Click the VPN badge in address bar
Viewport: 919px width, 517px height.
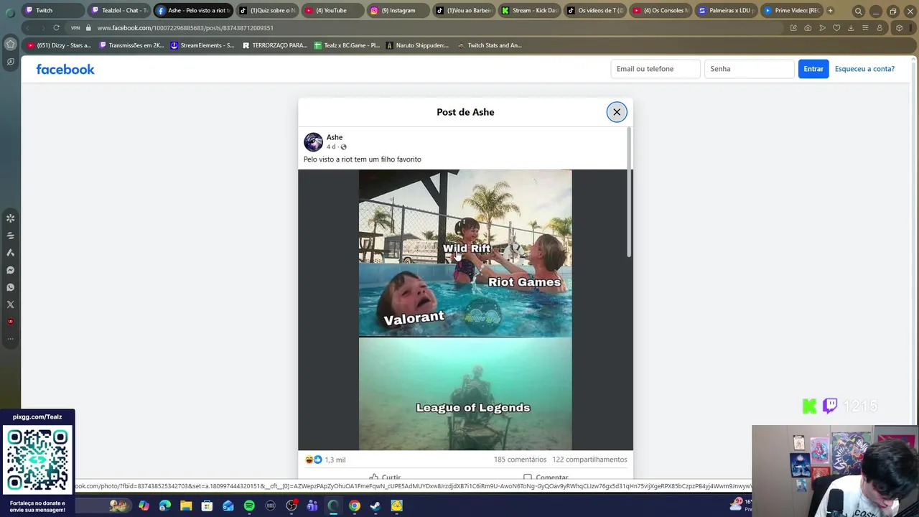click(75, 28)
